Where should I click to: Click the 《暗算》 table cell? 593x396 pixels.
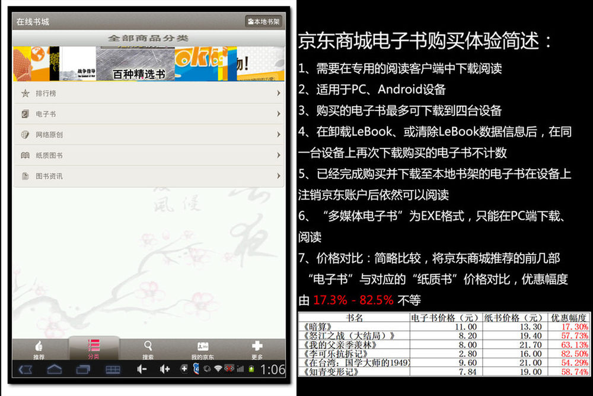pos(353,327)
